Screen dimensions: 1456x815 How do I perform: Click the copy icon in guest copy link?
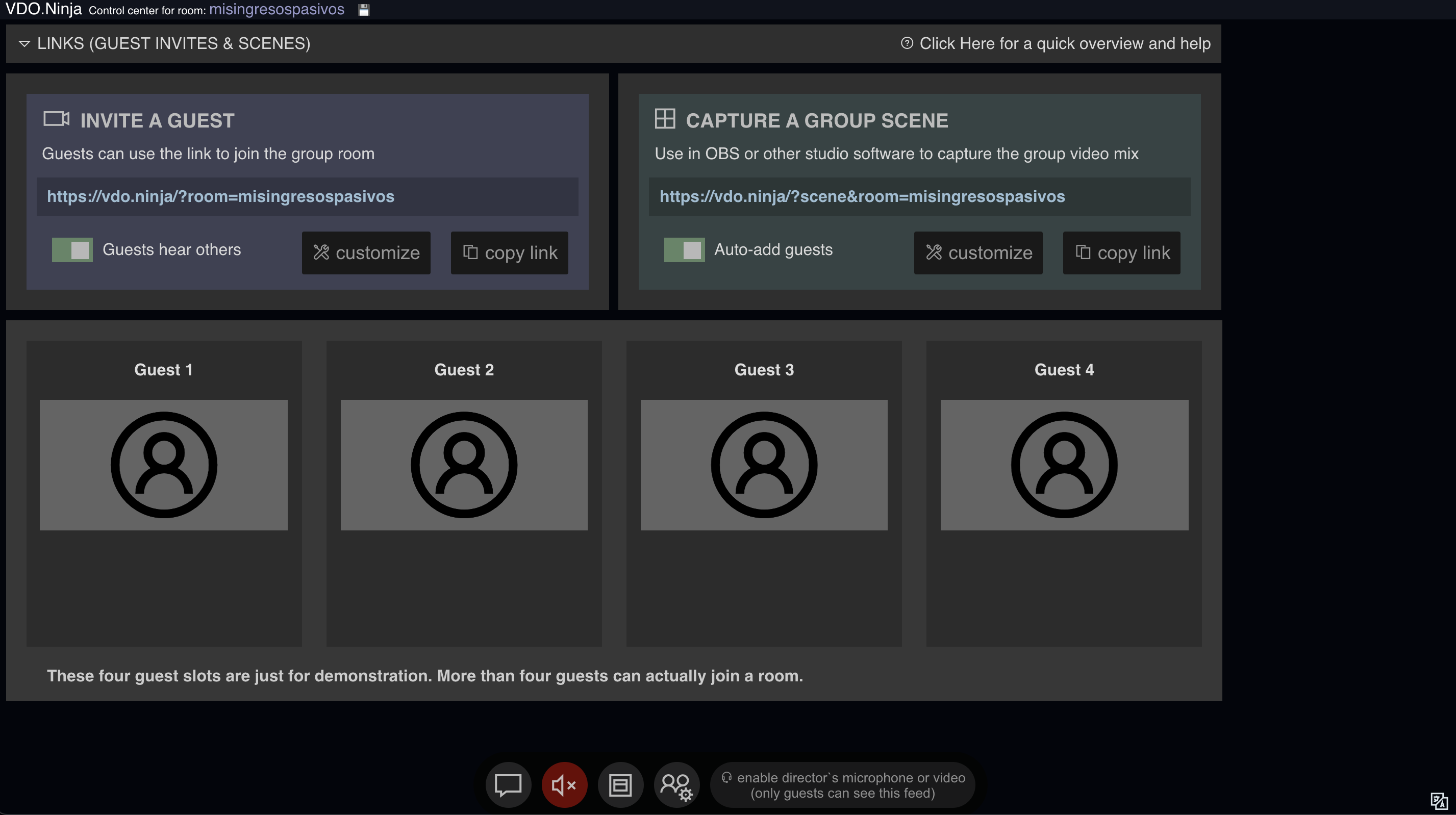pos(470,251)
